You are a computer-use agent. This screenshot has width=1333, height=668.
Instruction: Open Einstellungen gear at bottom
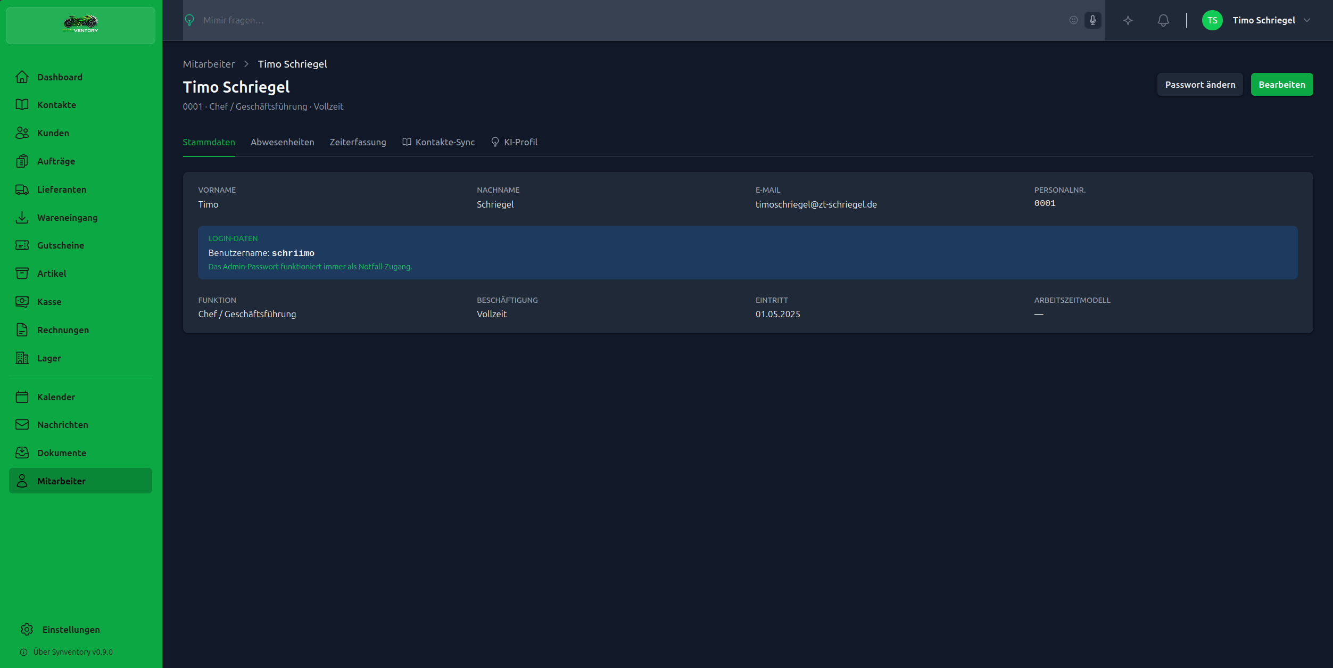point(27,630)
